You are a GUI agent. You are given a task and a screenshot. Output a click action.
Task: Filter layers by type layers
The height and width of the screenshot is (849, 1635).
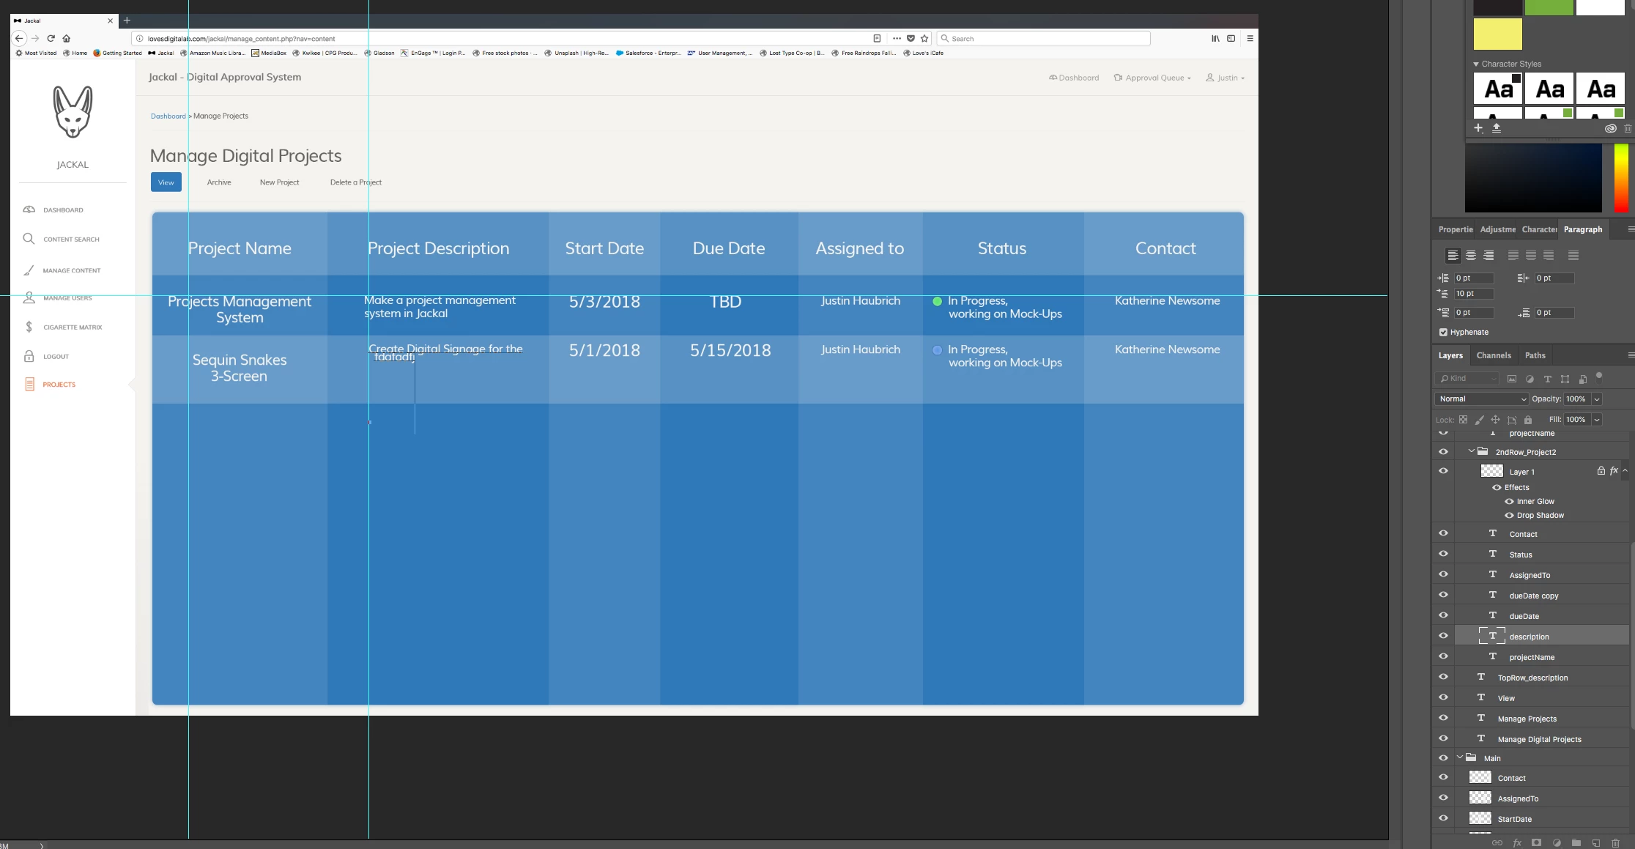click(1547, 379)
